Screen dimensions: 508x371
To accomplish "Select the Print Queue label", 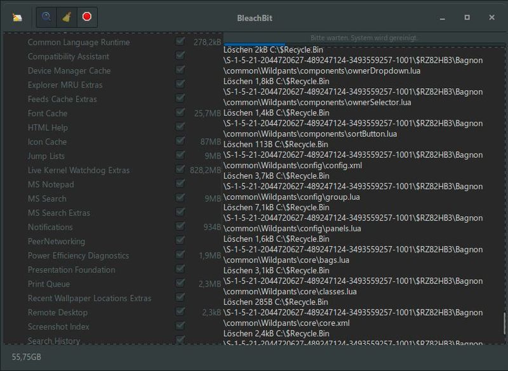I will [x=49, y=284].
